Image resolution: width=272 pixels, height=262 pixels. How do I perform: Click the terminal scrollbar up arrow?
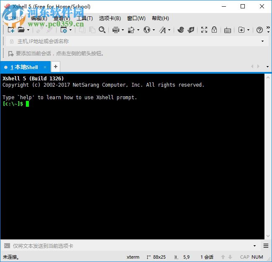click(x=268, y=77)
